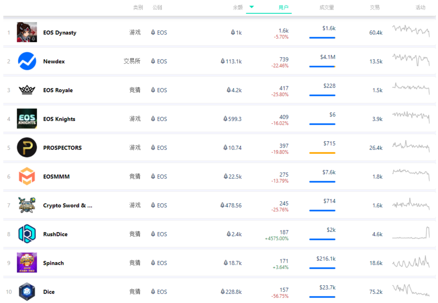
Task: Click EOS chain icon in RushDice row
Action: coord(153,234)
